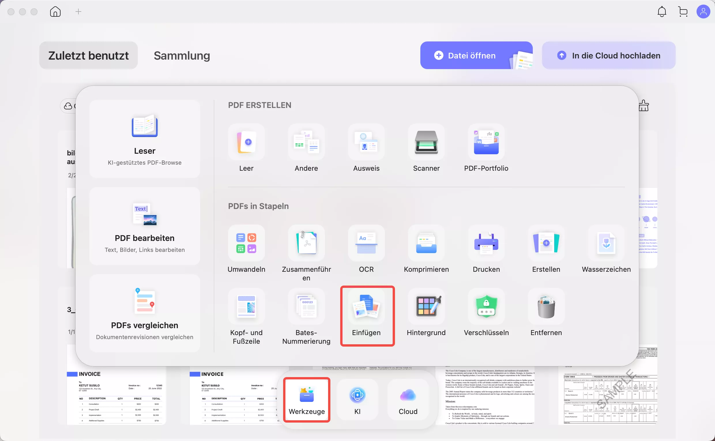Viewport: 715px width, 441px height.
Task: Open the Coca-Cola text document thumbnail
Action: (485, 395)
